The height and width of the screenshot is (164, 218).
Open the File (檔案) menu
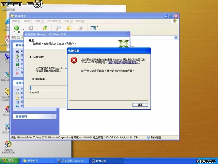[x=16, y=21]
